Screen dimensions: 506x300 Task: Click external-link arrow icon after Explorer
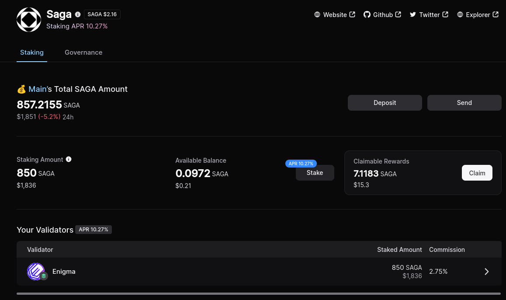(496, 14)
